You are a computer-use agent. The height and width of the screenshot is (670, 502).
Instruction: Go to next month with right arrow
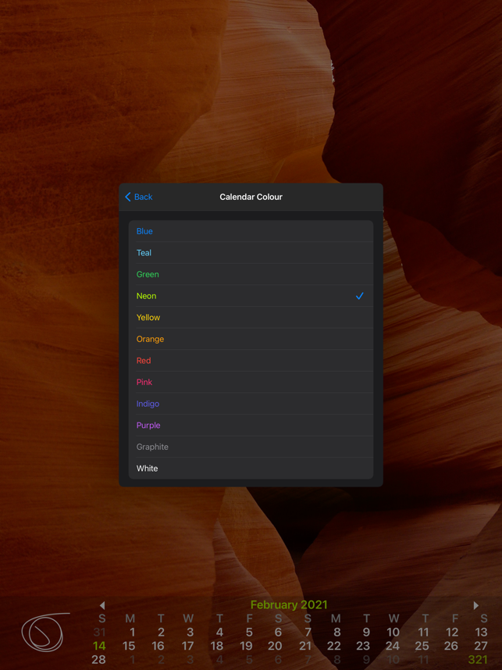pos(476,605)
